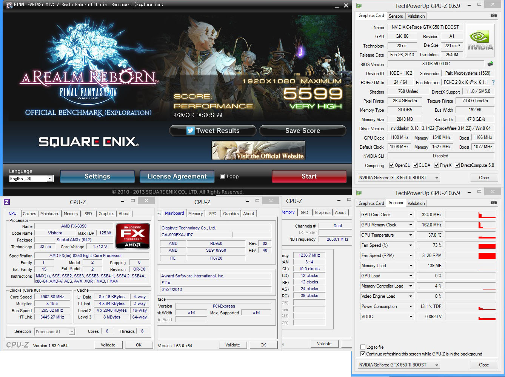The width and height of the screenshot is (505, 377).
Task: Click the NVIDIA logo in GPU-Z
Action: coord(480,41)
